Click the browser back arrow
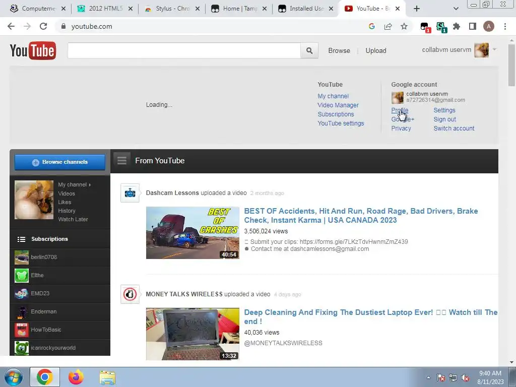This screenshot has height=387, width=516. (11, 26)
